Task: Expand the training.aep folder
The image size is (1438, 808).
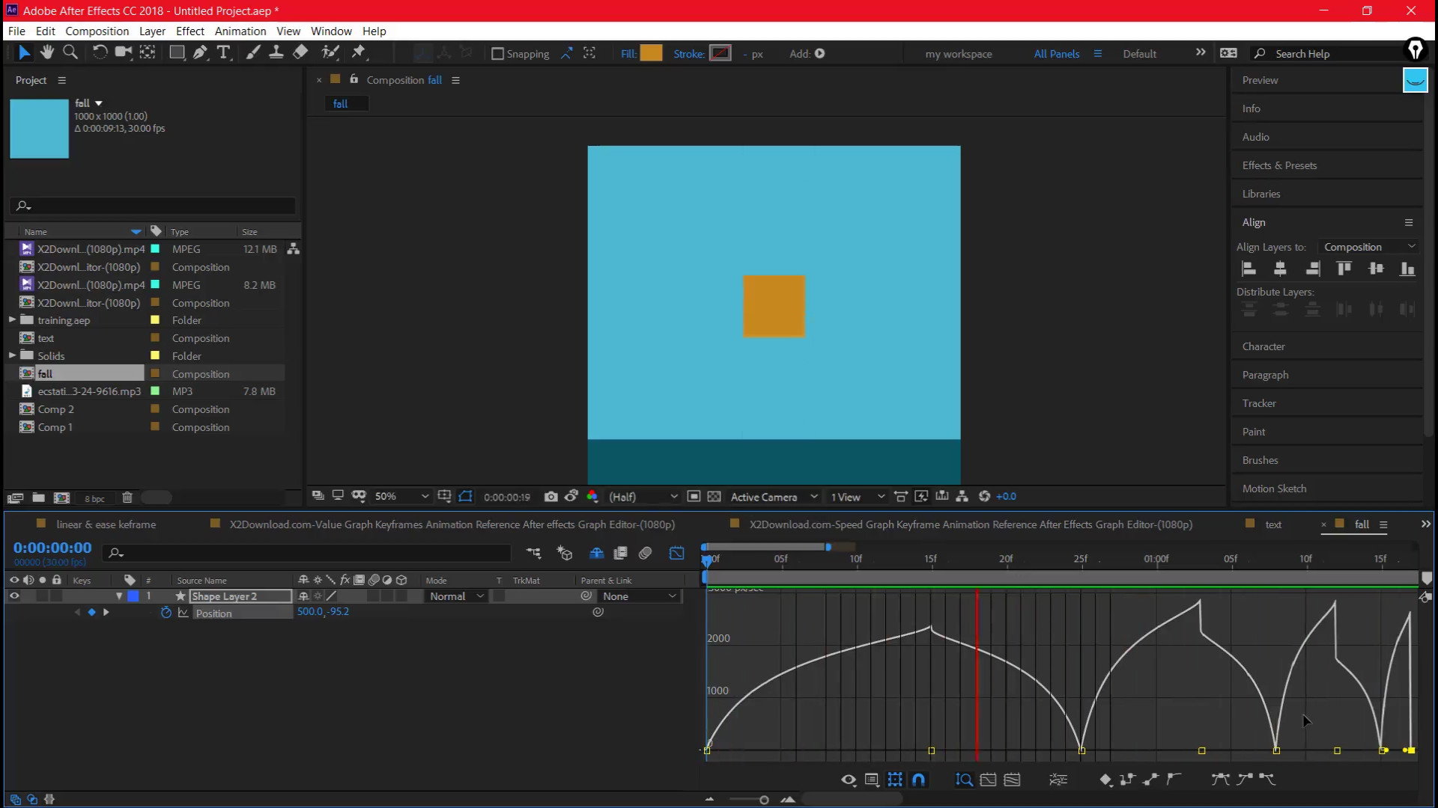Action: click(x=12, y=320)
